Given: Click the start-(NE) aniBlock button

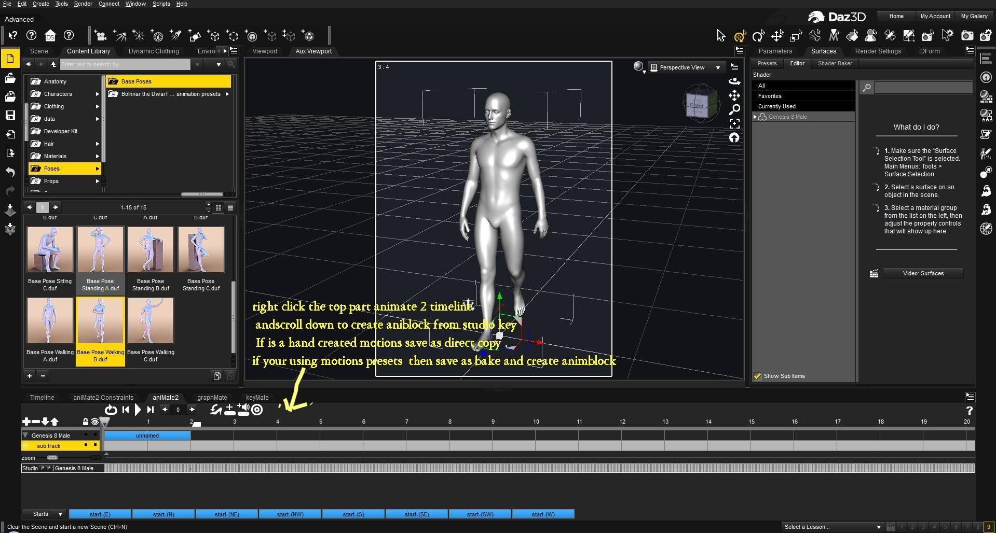Looking at the screenshot, I should point(227,514).
